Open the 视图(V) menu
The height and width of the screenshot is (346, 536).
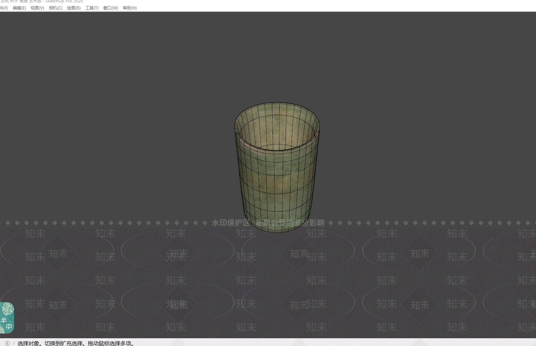tap(37, 8)
